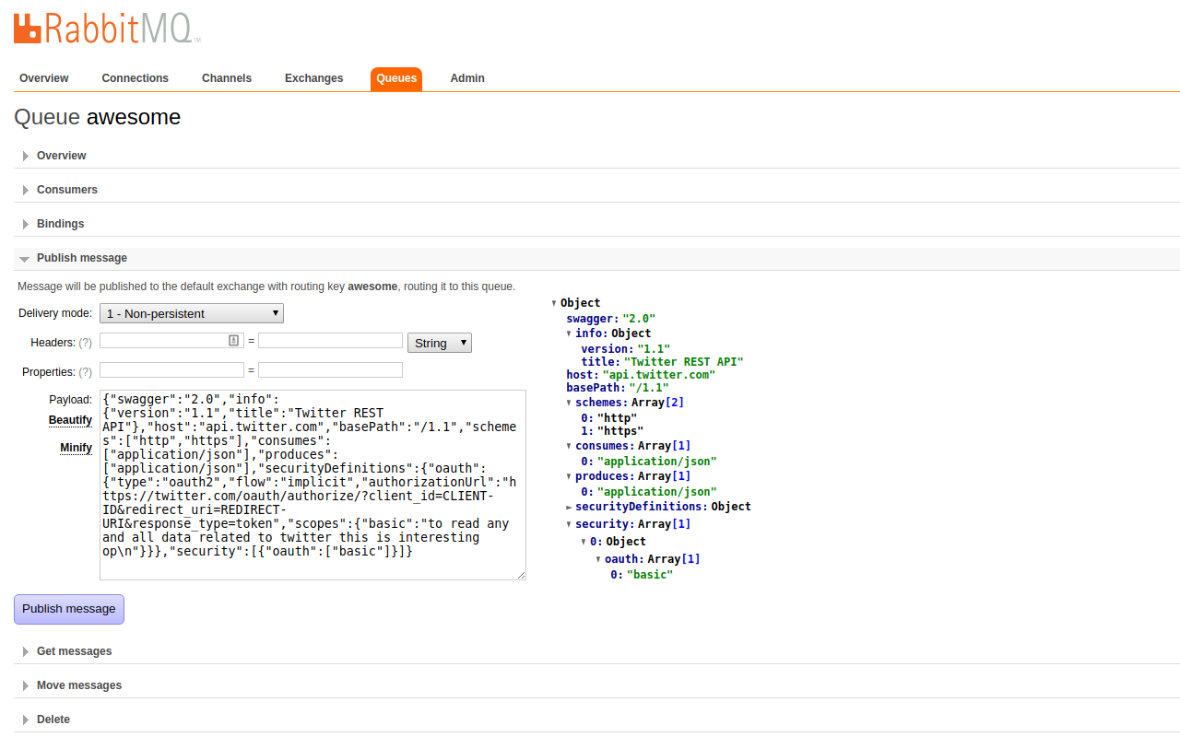Click the Beautify link for payload
Viewport: 1180px width, 737px height.
click(x=70, y=419)
